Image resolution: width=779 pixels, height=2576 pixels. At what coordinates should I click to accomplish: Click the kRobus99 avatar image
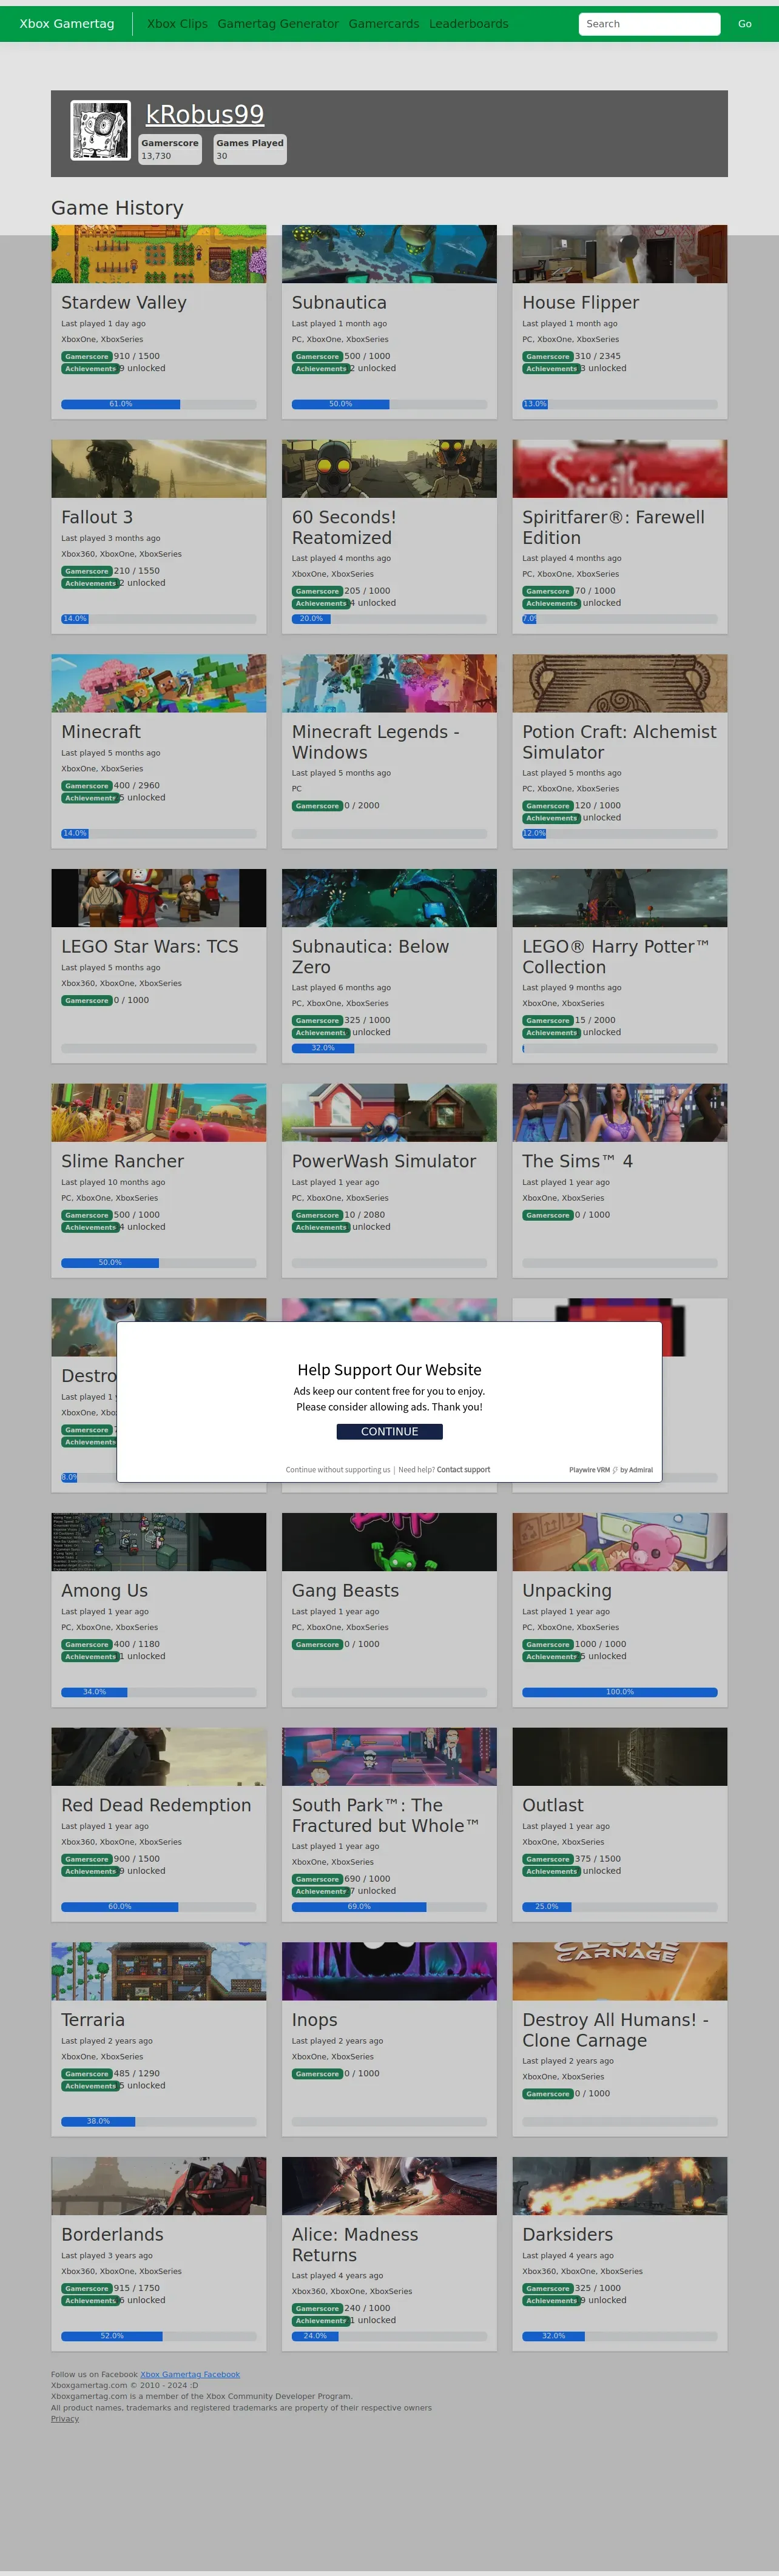pos(100,130)
